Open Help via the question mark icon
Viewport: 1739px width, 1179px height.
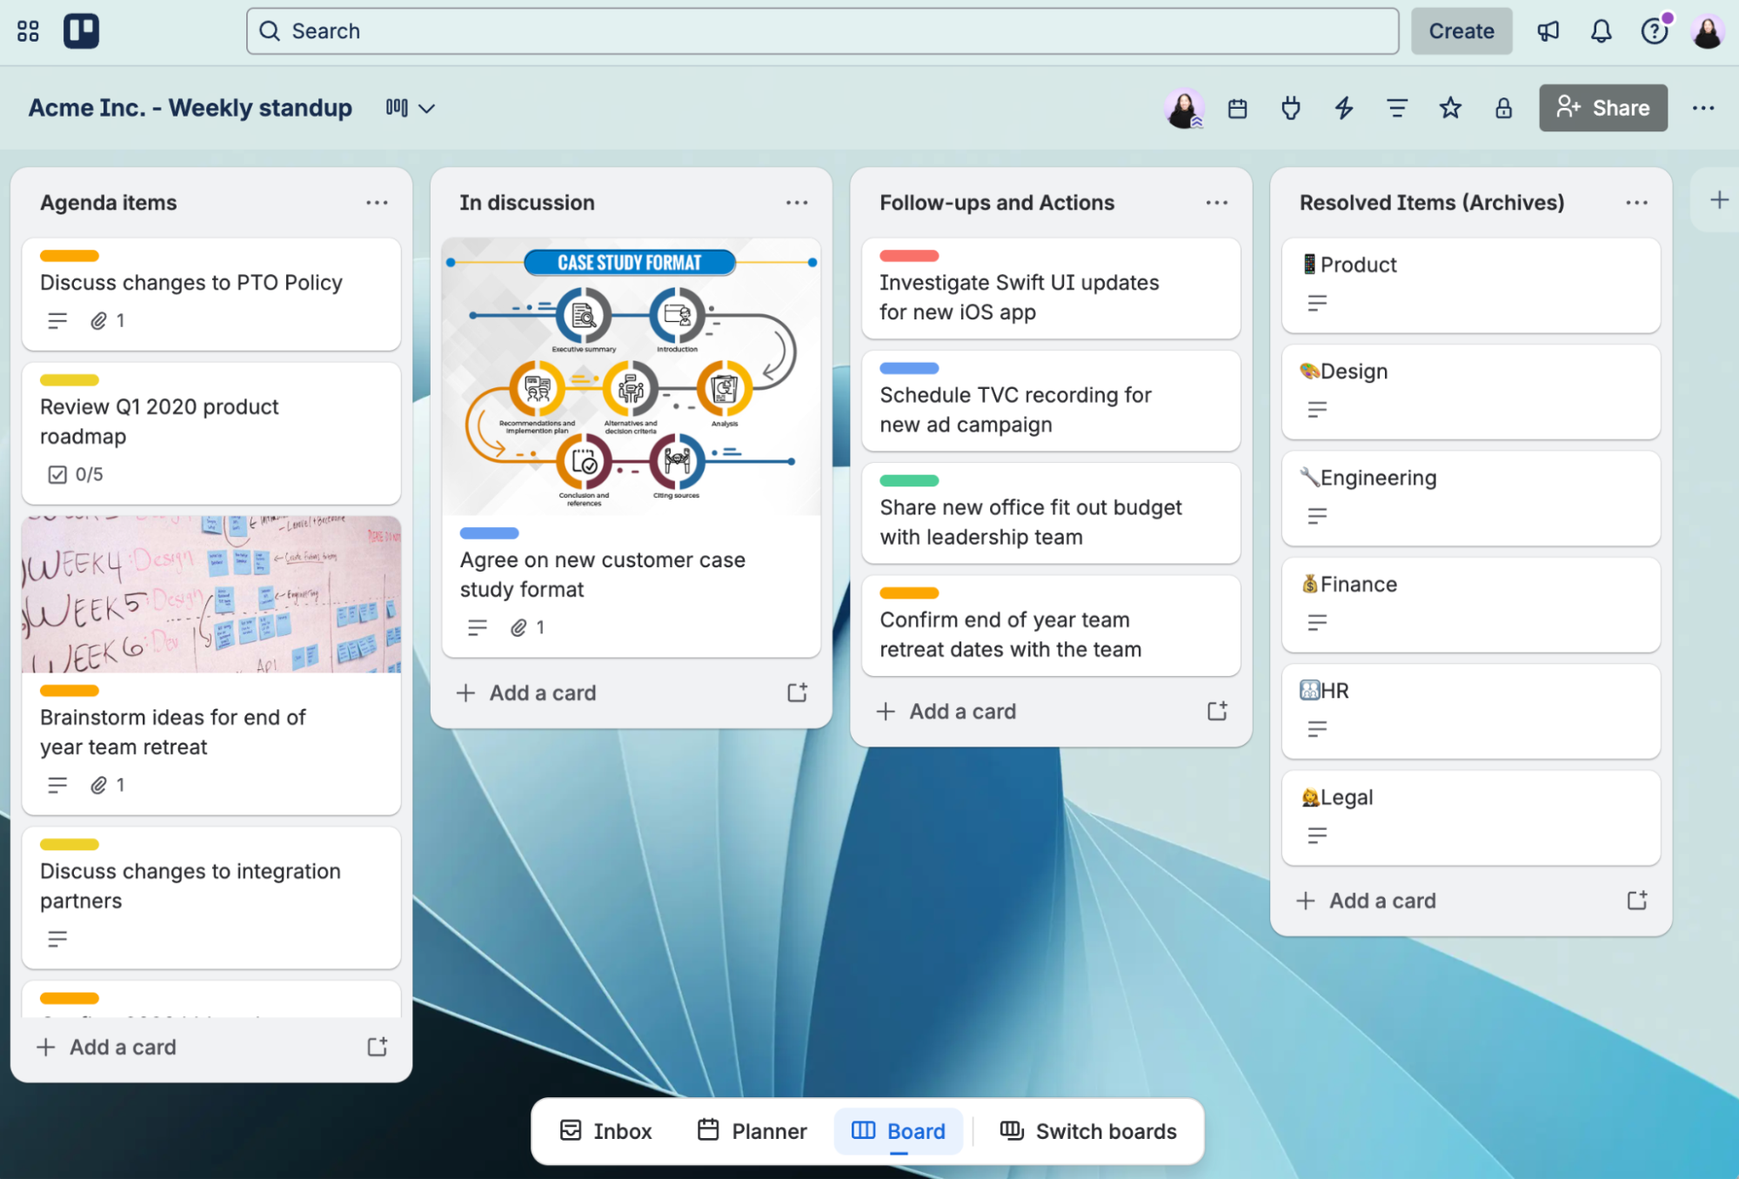point(1654,30)
